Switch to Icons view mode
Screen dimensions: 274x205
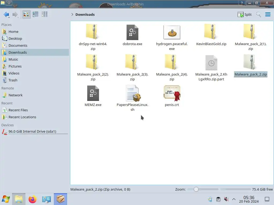pos(26,14)
